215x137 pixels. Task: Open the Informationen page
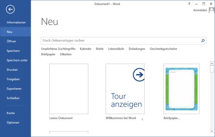pos(16,22)
